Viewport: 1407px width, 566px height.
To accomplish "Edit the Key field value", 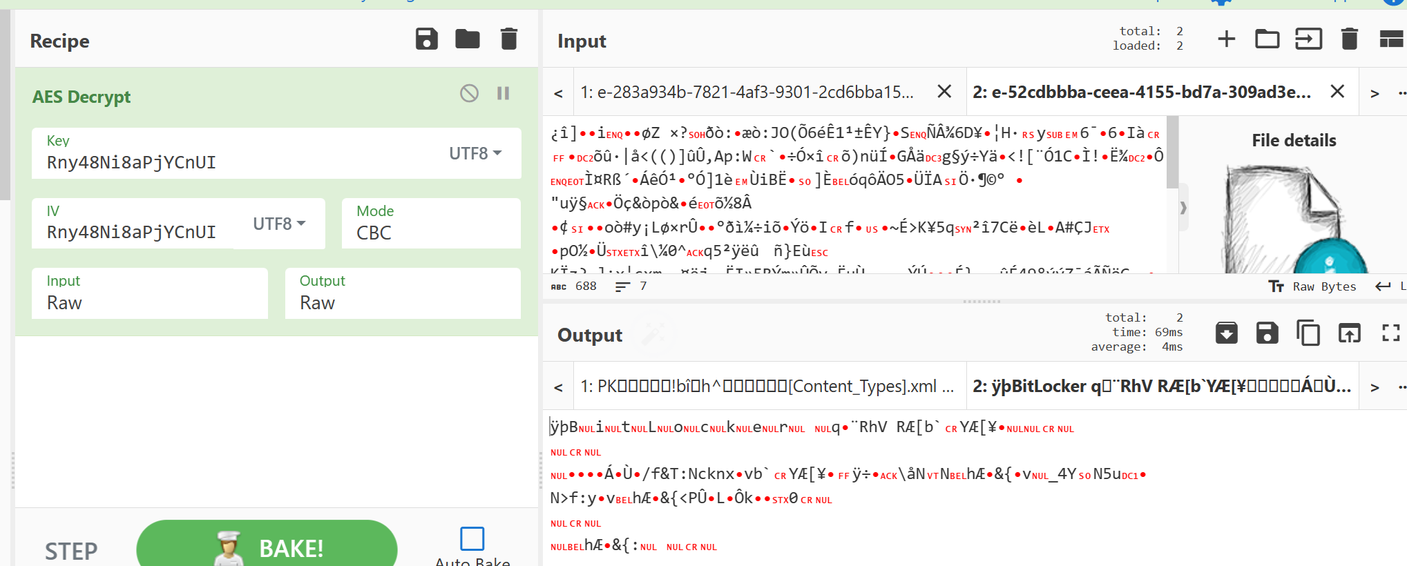I will pos(235,162).
